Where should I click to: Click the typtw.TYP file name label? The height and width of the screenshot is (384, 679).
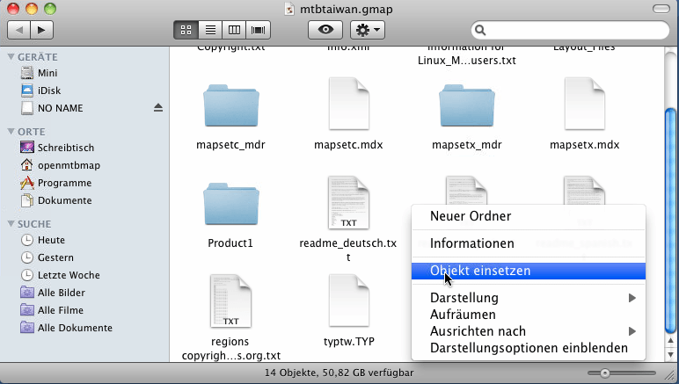click(349, 342)
